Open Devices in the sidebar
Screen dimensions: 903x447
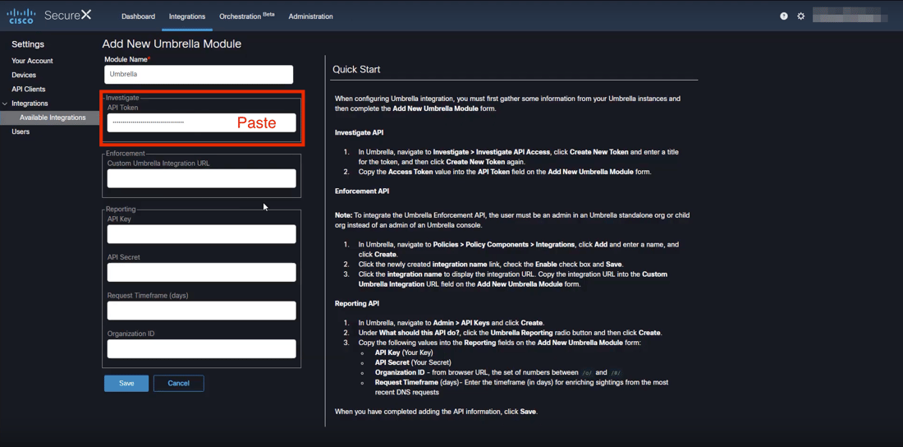pos(24,75)
